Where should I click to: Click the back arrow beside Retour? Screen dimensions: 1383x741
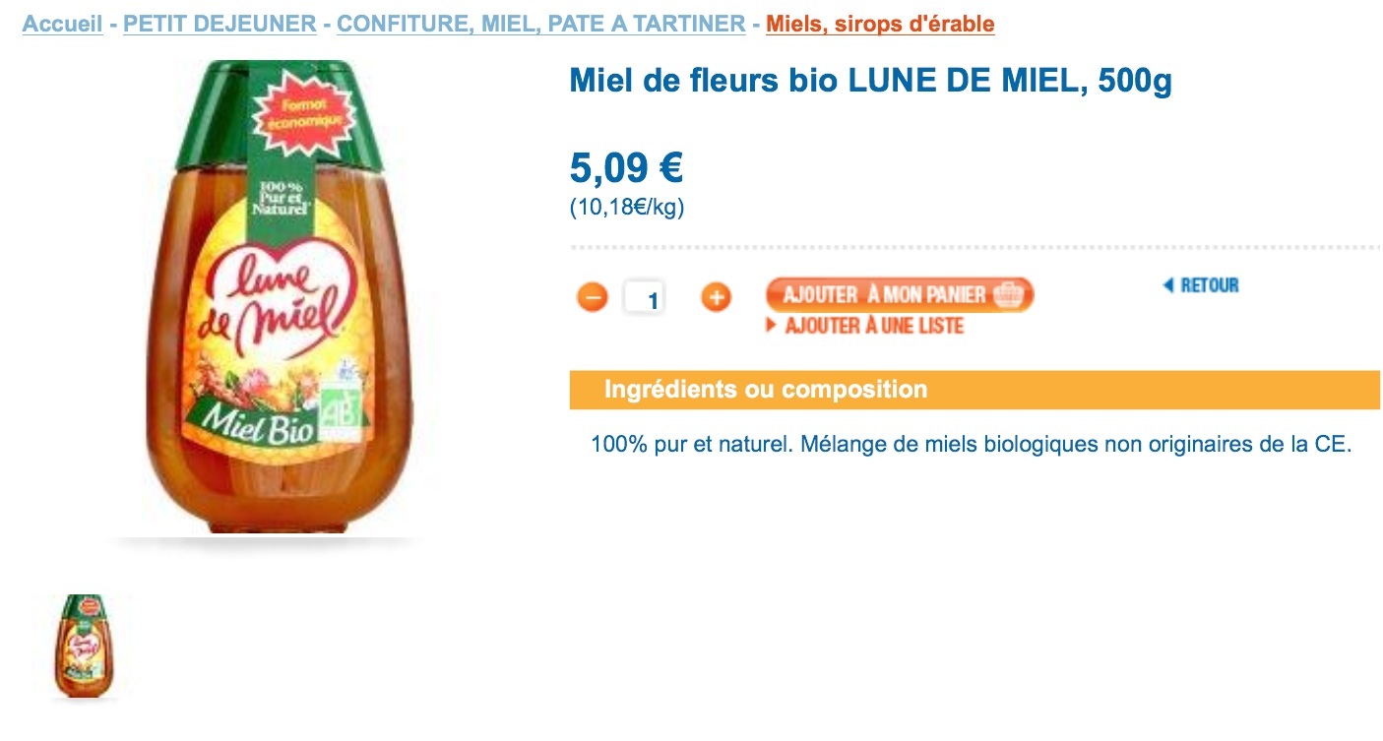click(x=1168, y=285)
